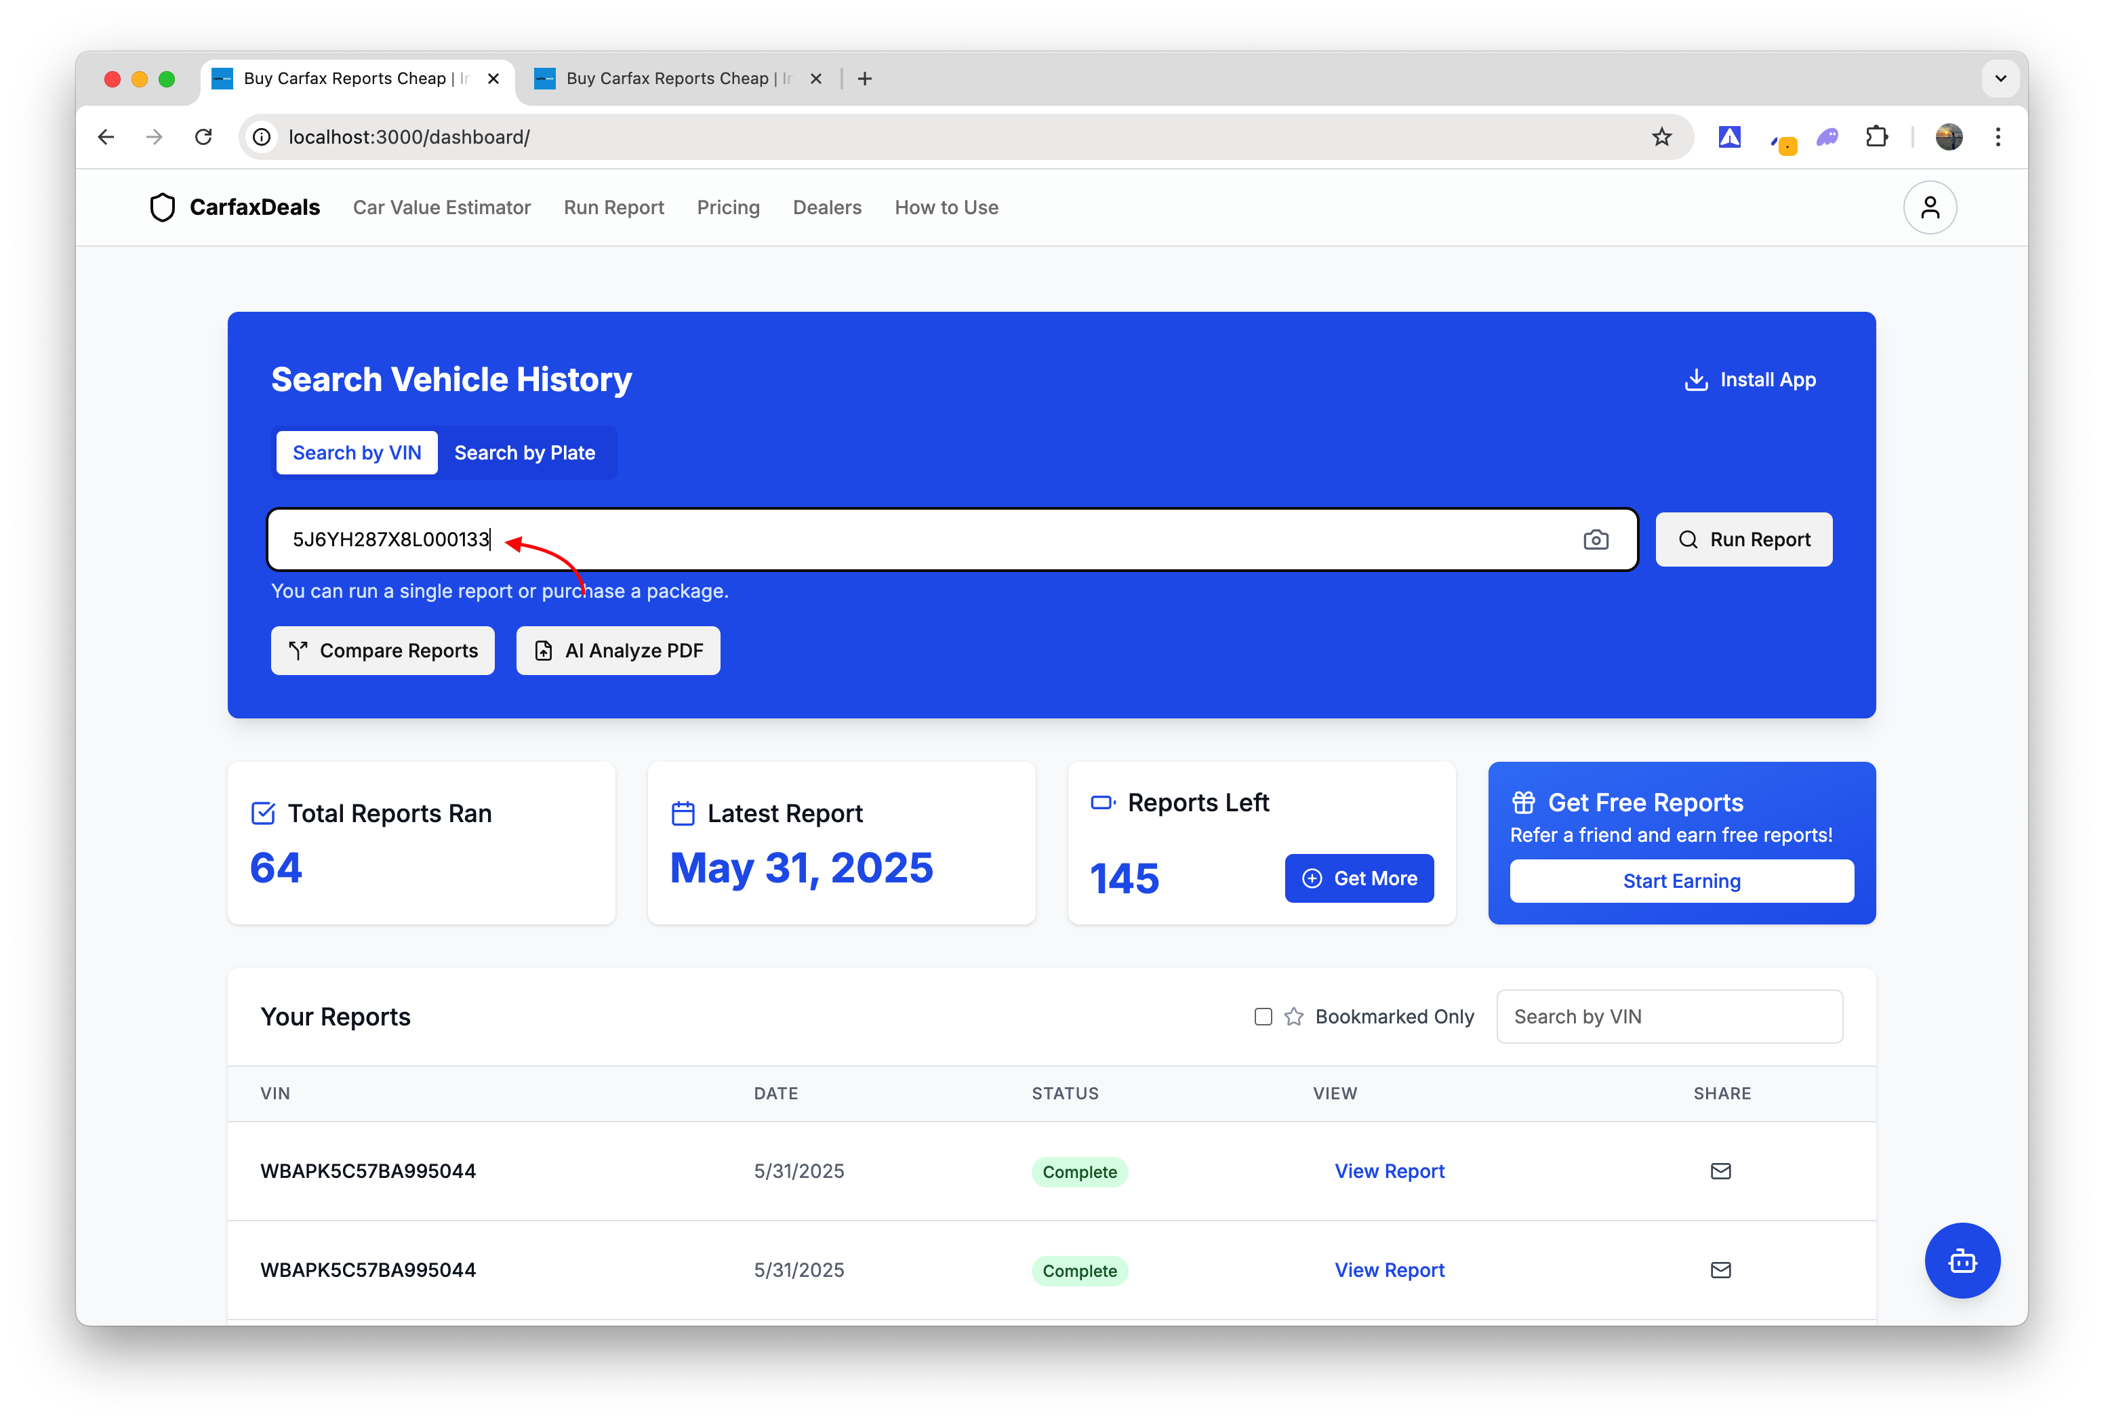The width and height of the screenshot is (2104, 1426).
Task: Open View Report for second WBAPK5C57BA995044 row
Action: click(x=1389, y=1269)
